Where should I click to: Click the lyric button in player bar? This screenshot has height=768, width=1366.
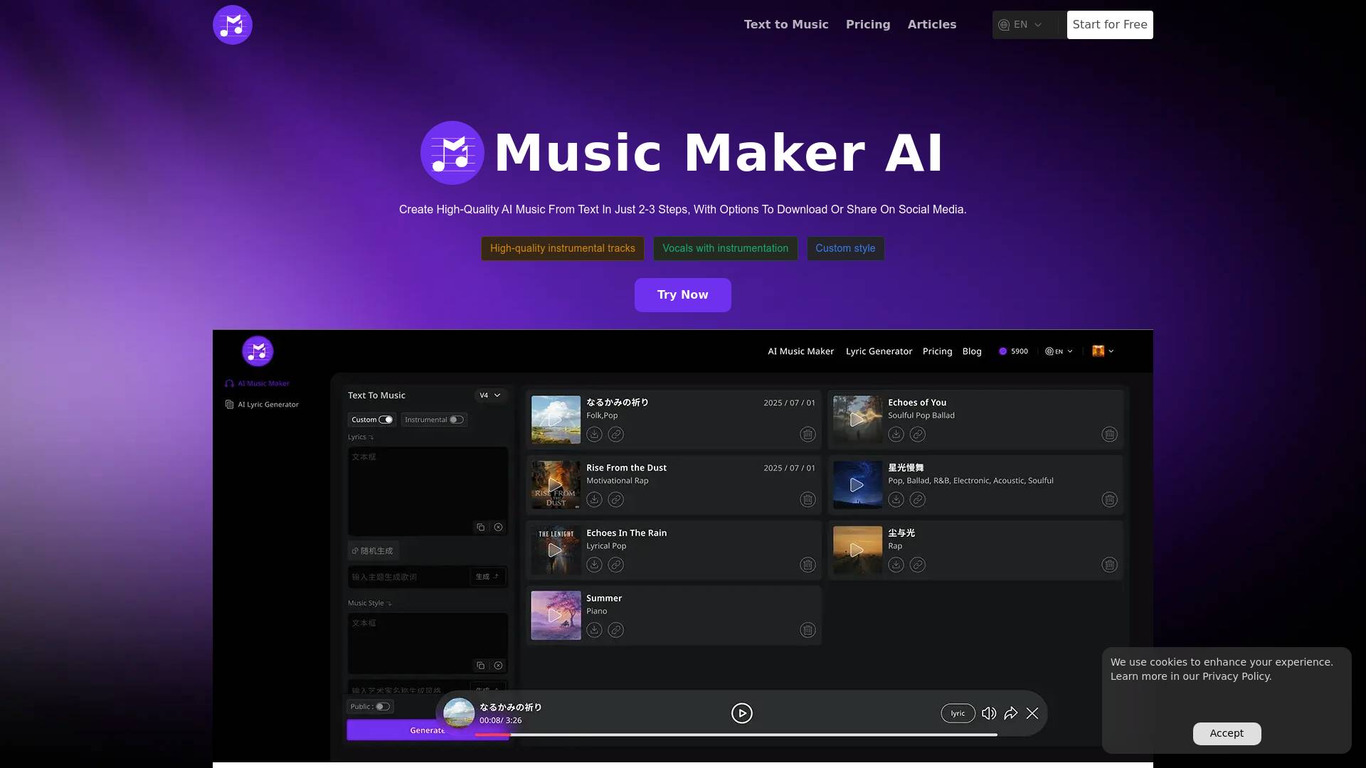click(958, 713)
